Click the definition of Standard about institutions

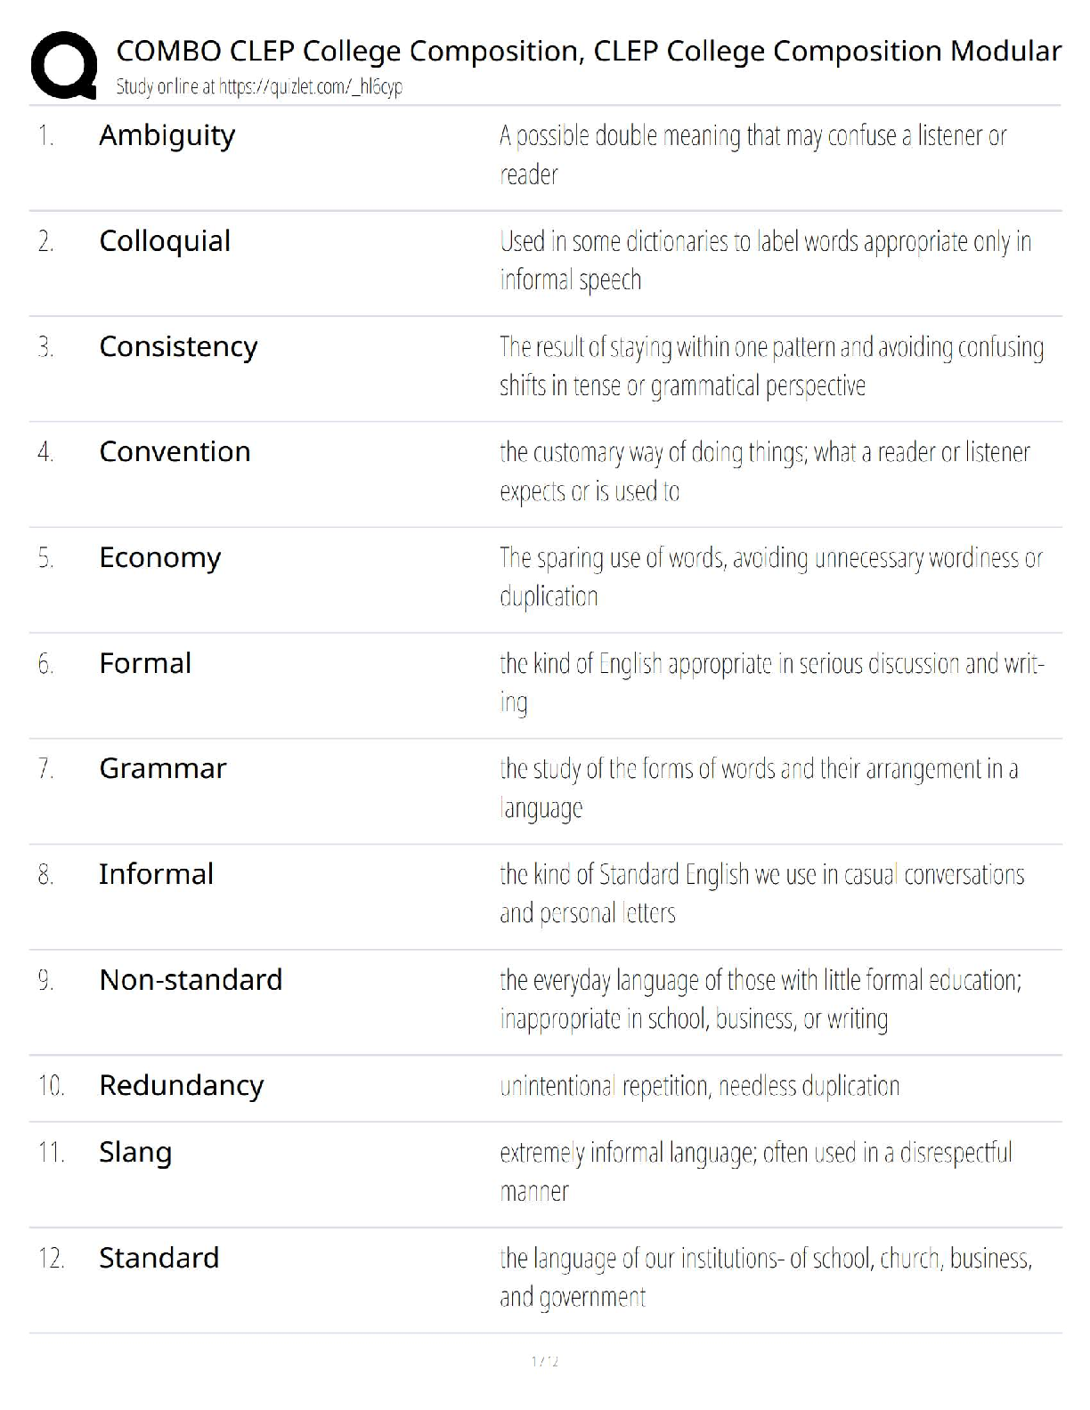coord(766,1278)
